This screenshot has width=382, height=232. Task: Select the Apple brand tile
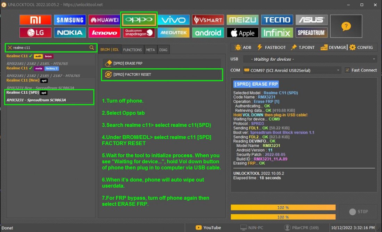pos(242,33)
